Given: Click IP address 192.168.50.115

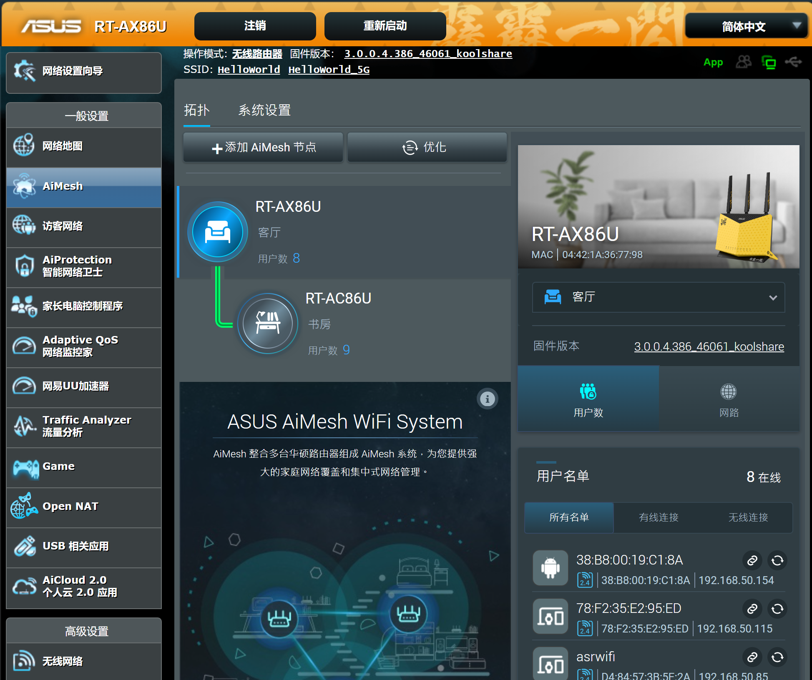Looking at the screenshot, I should tap(735, 629).
